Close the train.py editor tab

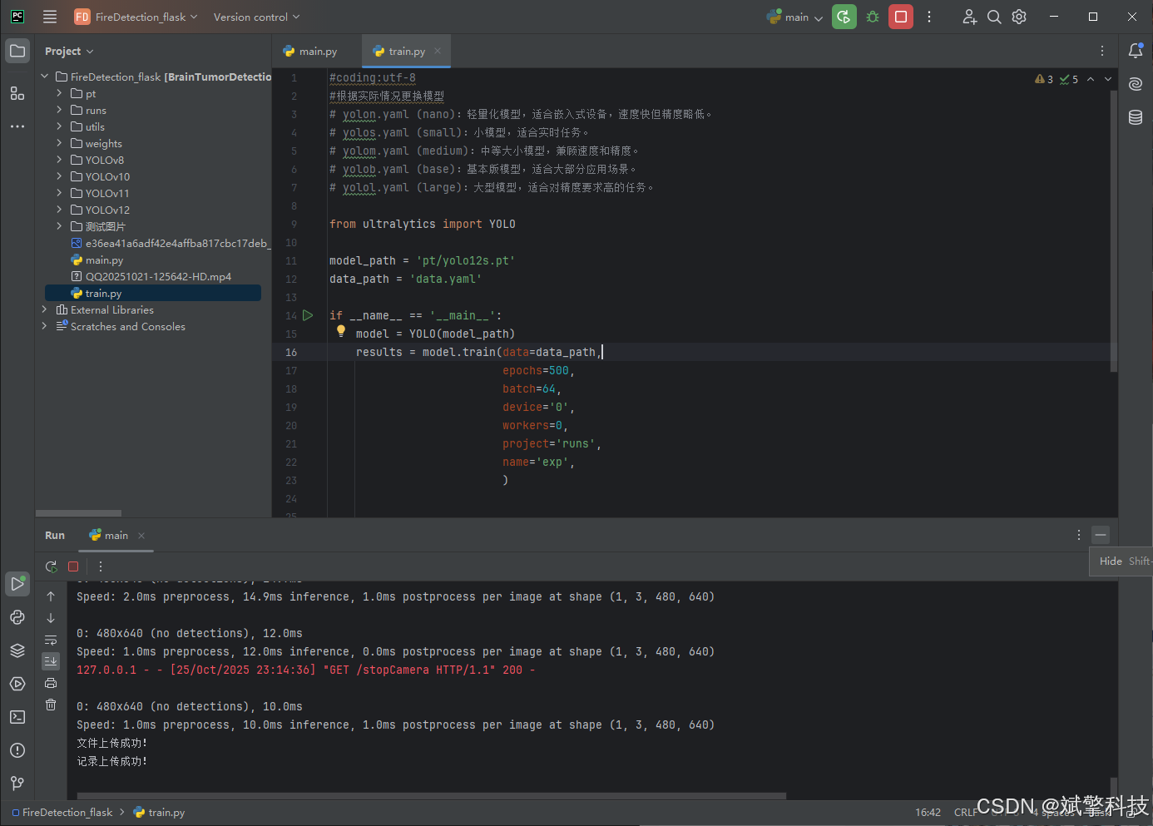438,51
